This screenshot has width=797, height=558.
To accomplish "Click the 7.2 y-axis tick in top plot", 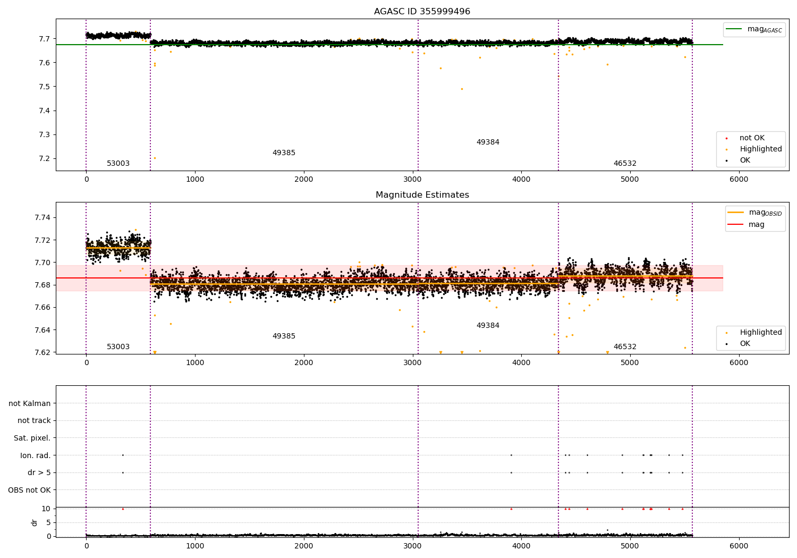I will pyautogui.click(x=44, y=159).
